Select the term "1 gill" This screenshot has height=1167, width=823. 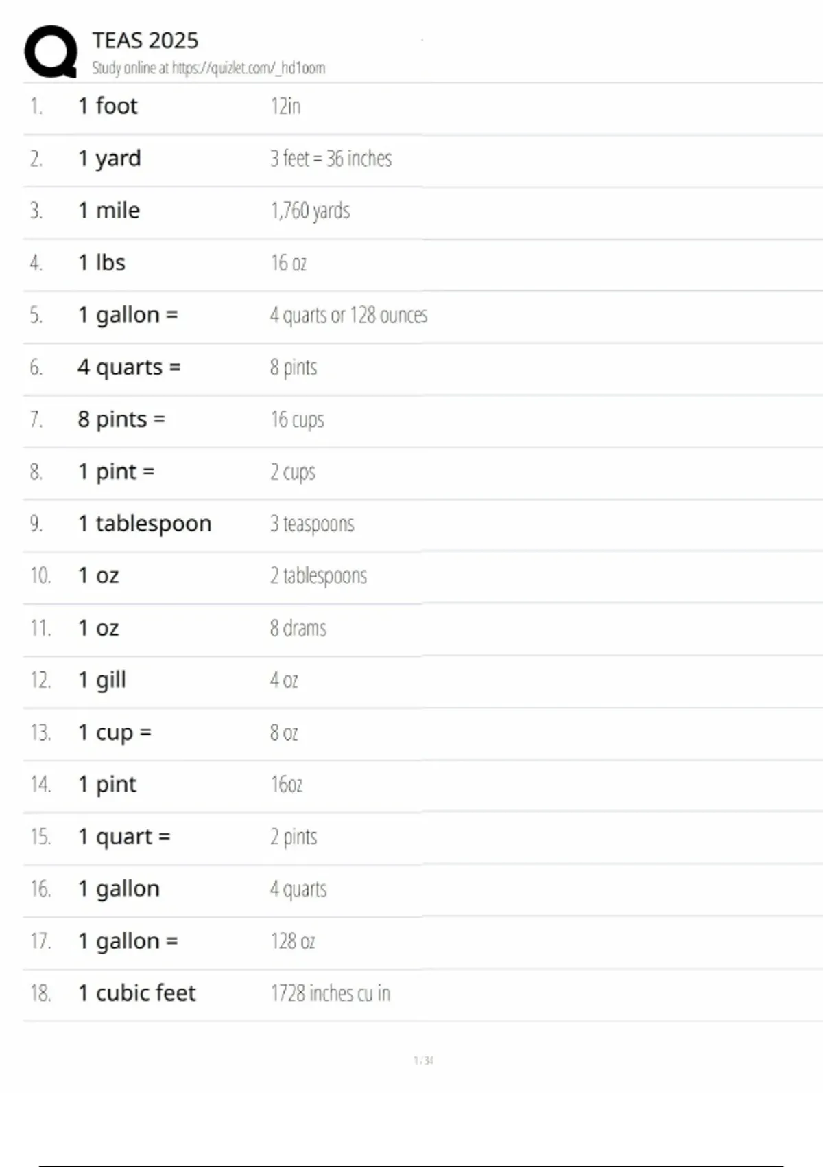[102, 680]
